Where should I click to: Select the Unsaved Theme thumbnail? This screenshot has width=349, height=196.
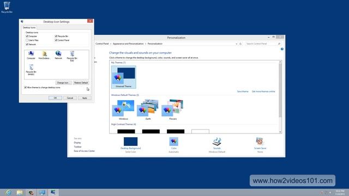pos(124,77)
